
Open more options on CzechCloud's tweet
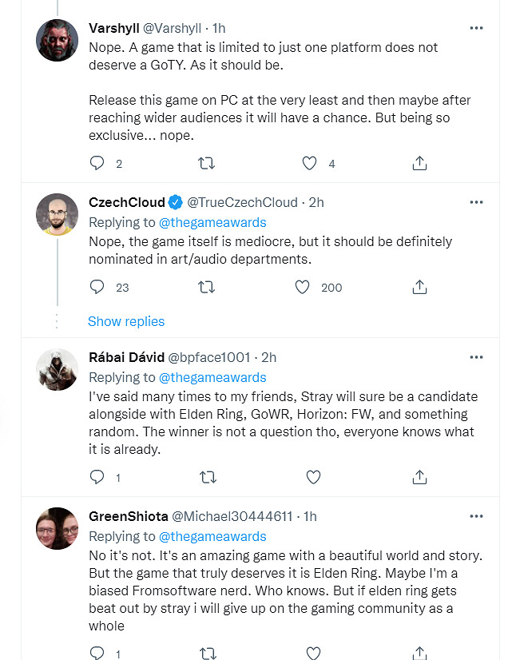476,202
